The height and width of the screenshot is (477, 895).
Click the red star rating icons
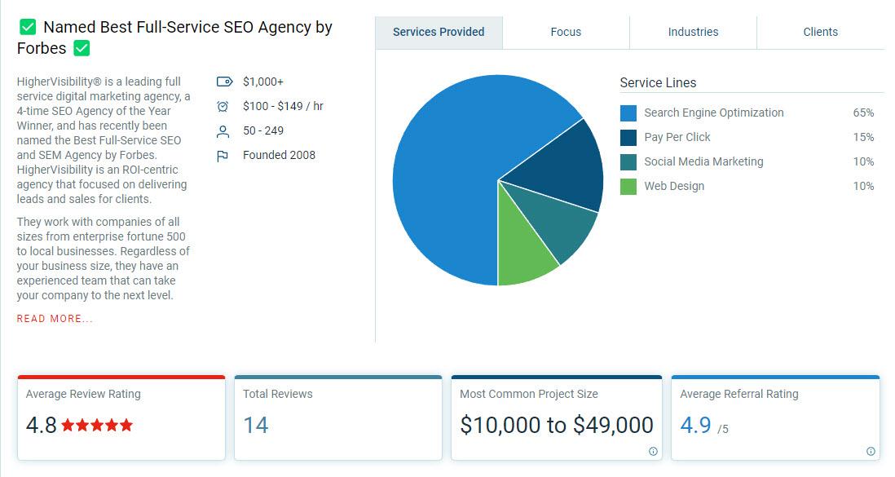coord(96,425)
